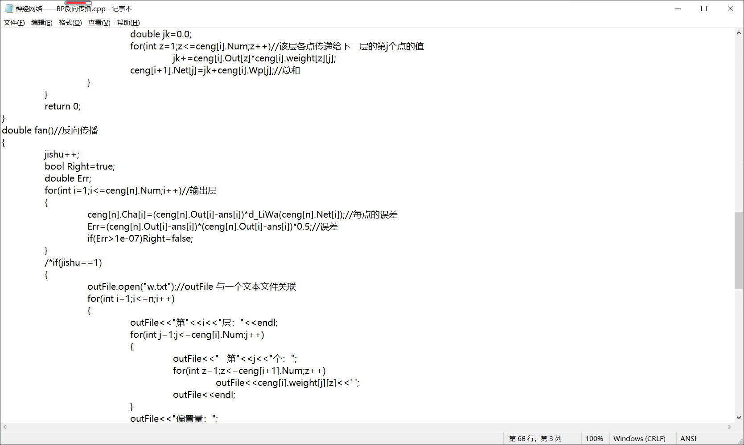This screenshot has width=744, height=445.
Task: Click the line starting 'Err=(ceng[n].Out[i]-ans[i])'
Action: (x=213, y=227)
